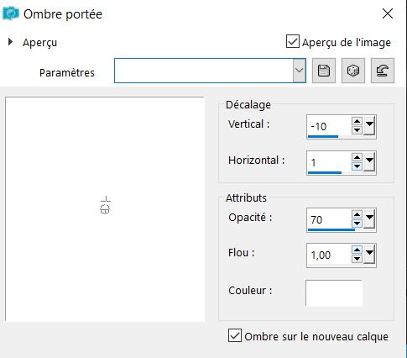The width and height of the screenshot is (407, 358).
Task: Toggle the Aperçu de l'image checkbox
Action: pos(293,41)
